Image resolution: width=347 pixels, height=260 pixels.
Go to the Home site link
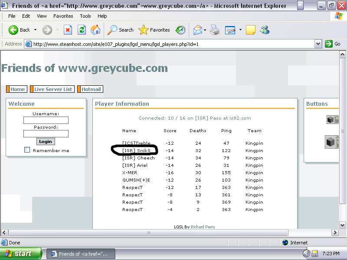click(17, 89)
